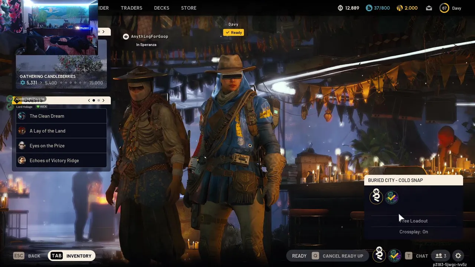The image size is (475, 267).
Task: Select the Free Loadout option
Action: click(413, 221)
